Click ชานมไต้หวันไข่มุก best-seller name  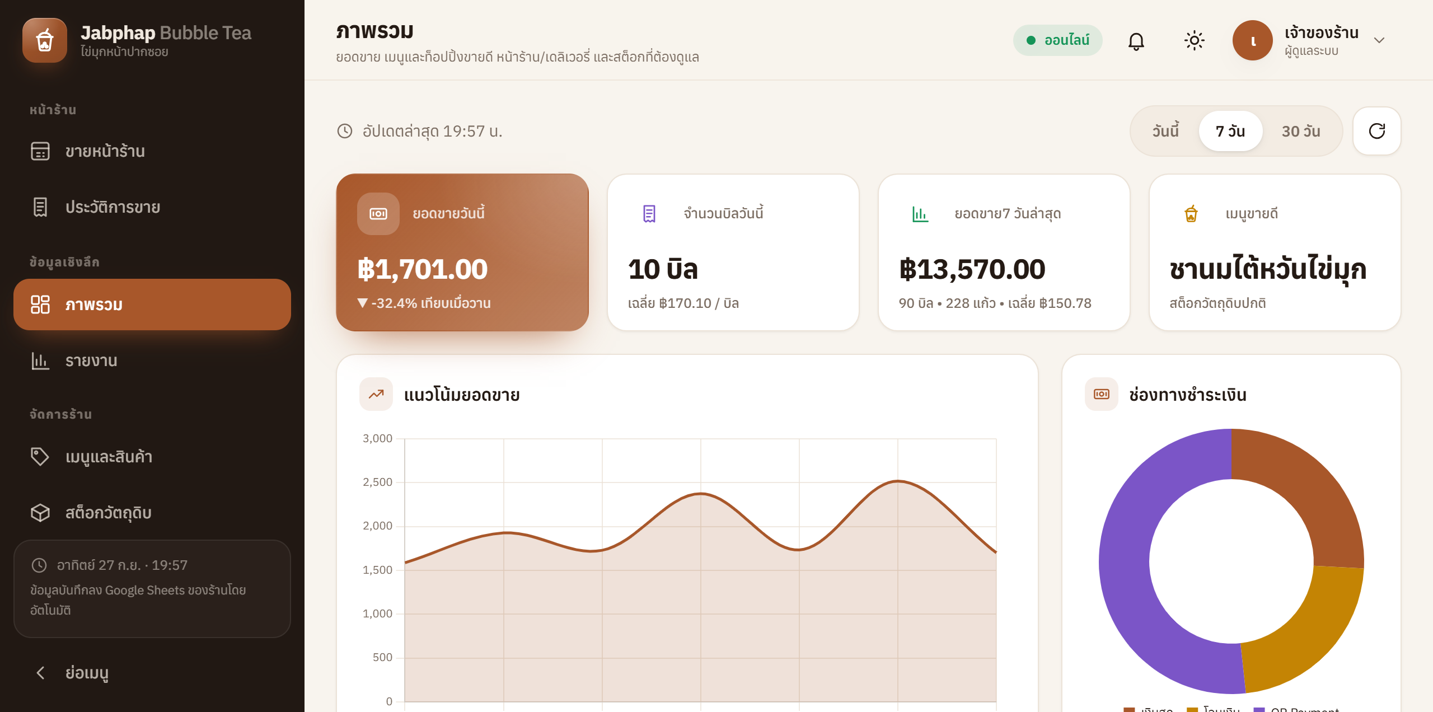click(x=1268, y=269)
